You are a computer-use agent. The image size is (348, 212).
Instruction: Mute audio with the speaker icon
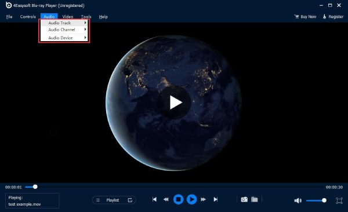pyautogui.click(x=298, y=200)
